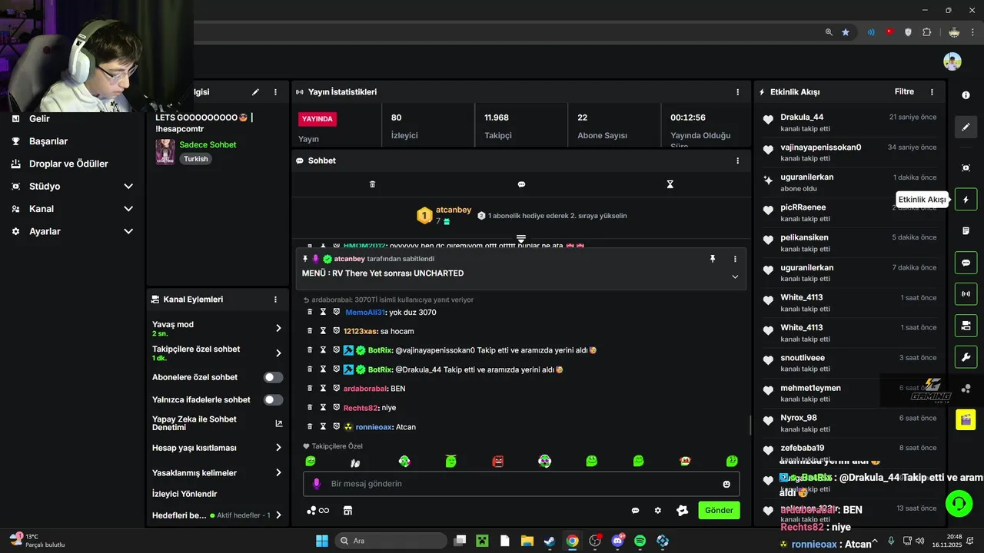
Task: Open the green headset support button
Action: point(959,504)
